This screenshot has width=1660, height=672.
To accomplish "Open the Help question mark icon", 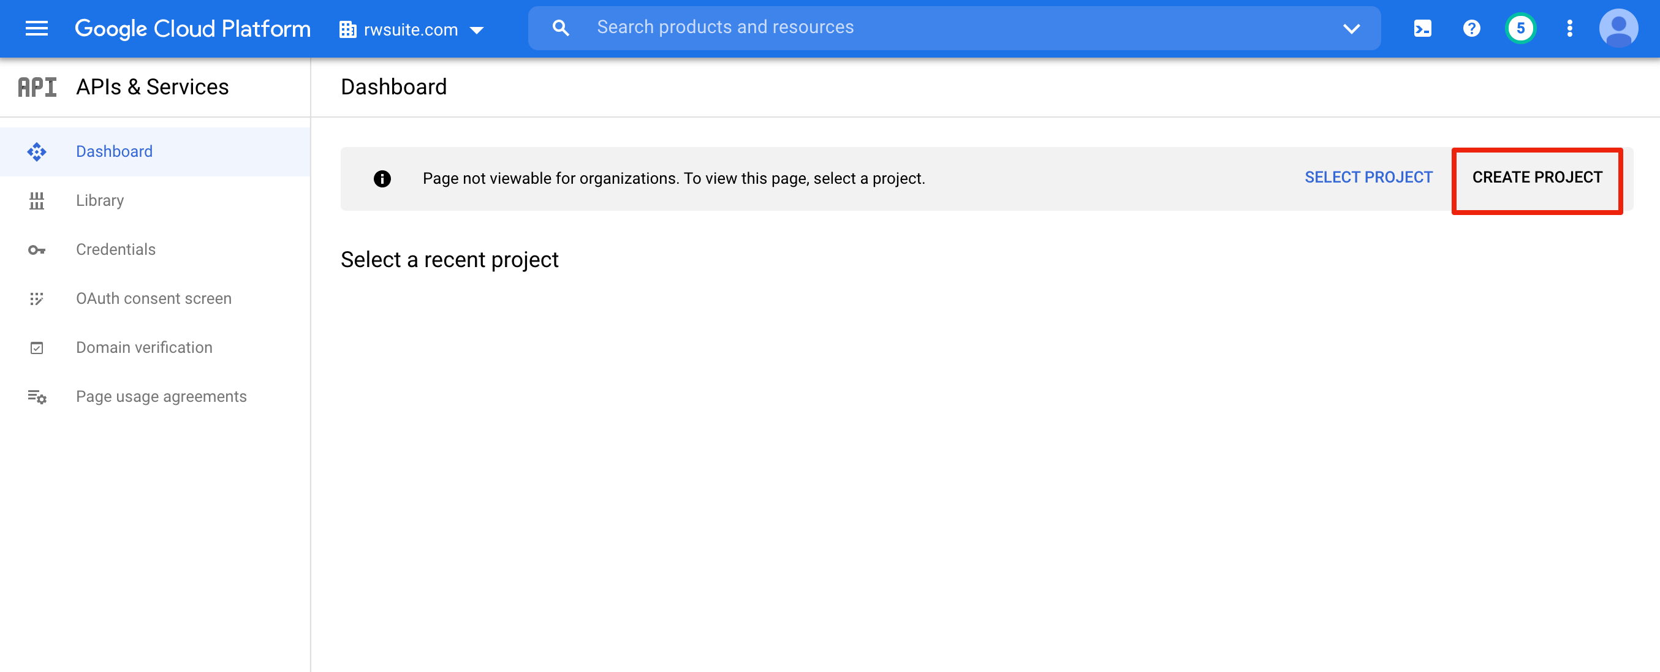I will pyautogui.click(x=1471, y=28).
